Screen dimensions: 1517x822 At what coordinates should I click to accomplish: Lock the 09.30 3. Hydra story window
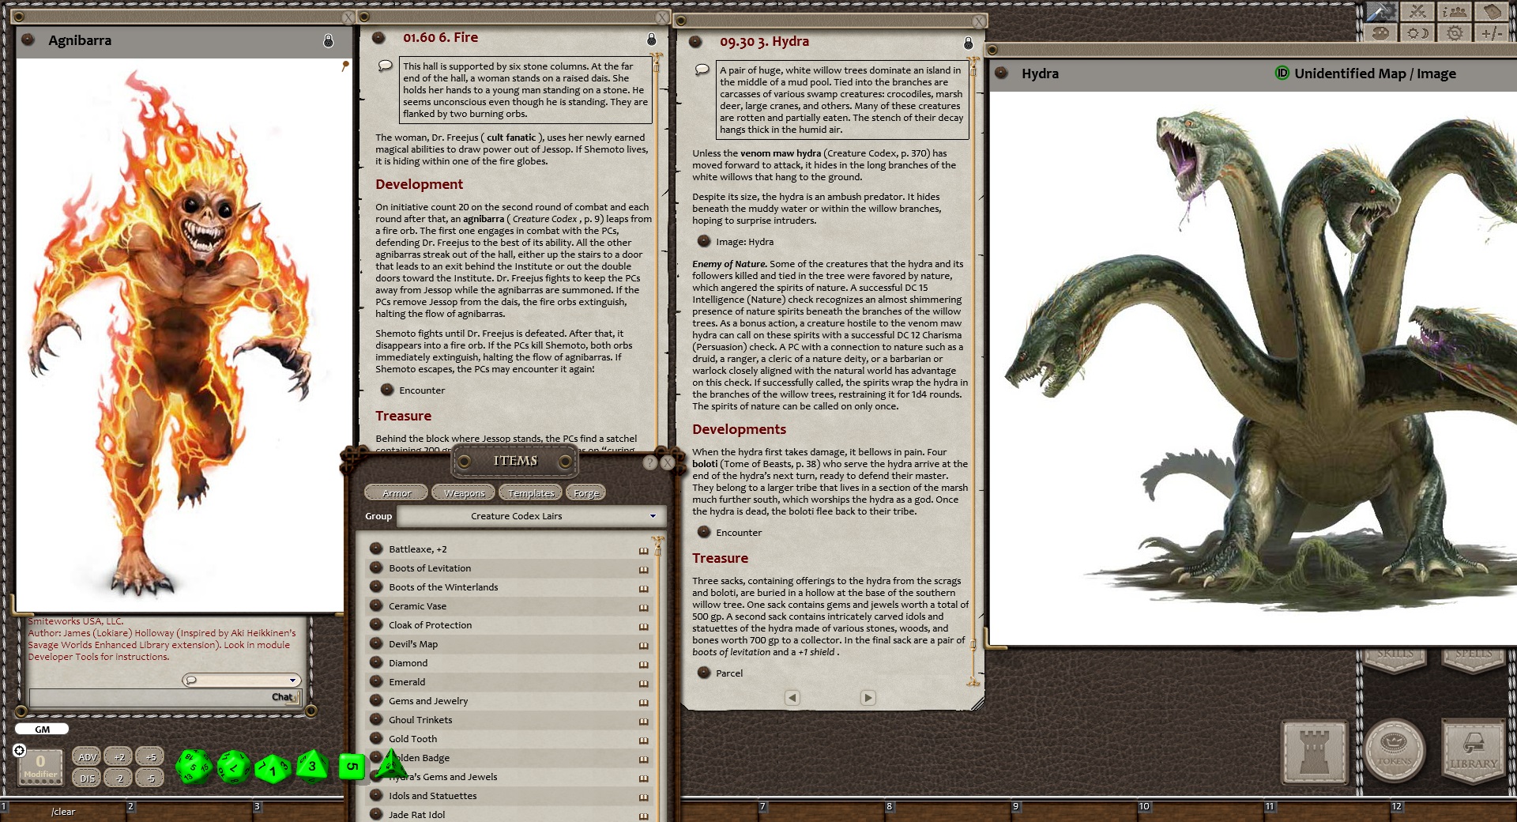tap(968, 43)
